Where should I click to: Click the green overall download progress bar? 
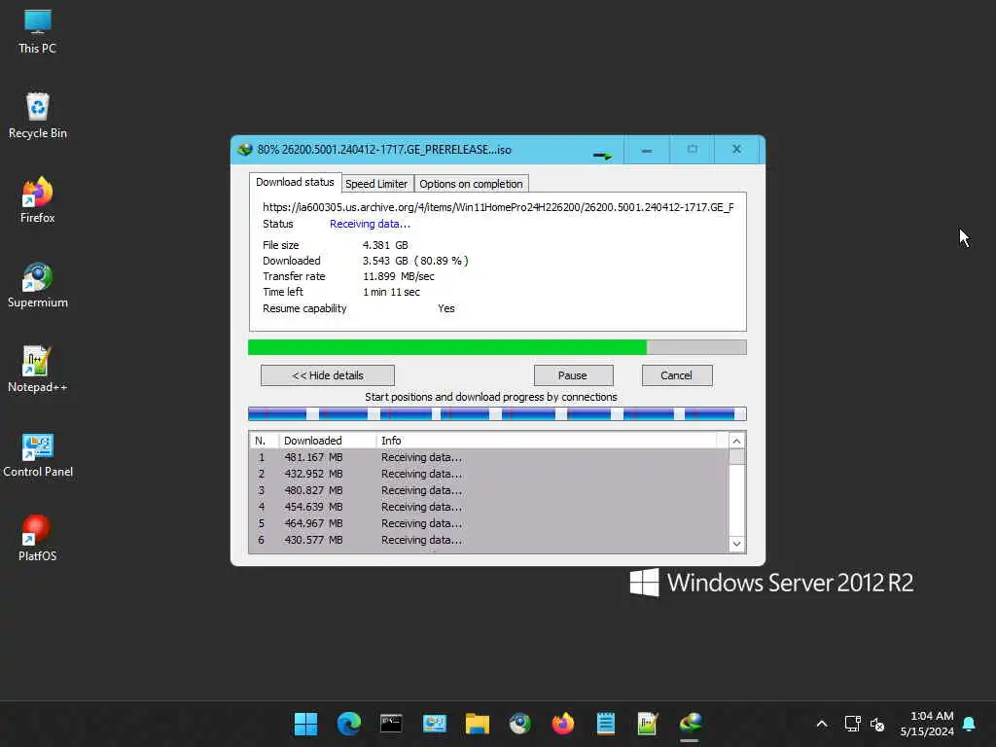pos(497,347)
